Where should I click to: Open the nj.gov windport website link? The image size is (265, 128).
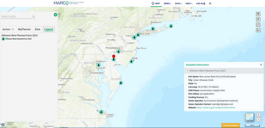(x=216, y=107)
